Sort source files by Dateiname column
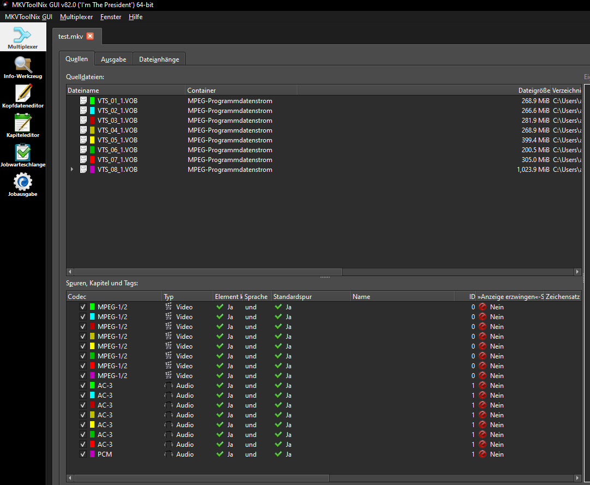Screen dimensions: 590x485 pyautogui.click(x=126, y=90)
